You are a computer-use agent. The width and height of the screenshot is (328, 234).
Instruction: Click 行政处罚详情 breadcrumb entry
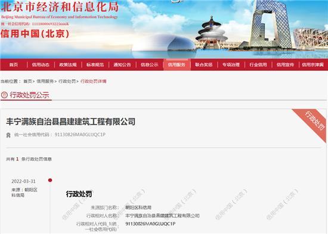pos(93,81)
